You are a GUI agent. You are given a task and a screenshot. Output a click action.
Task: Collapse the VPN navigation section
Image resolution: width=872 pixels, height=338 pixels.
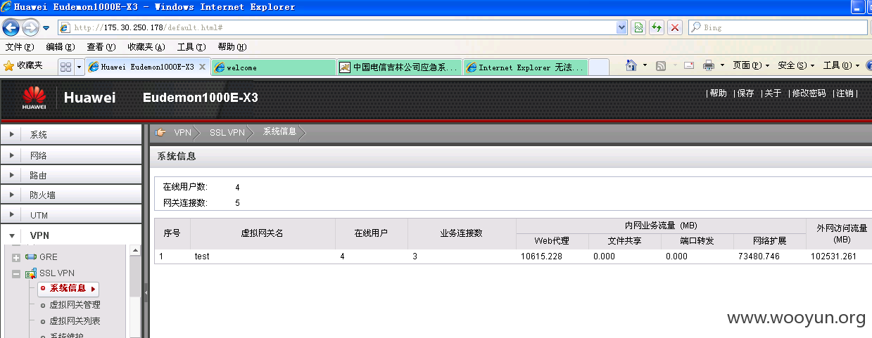point(70,235)
